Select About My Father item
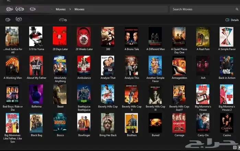 pyautogui.click(x=36, y=66)
